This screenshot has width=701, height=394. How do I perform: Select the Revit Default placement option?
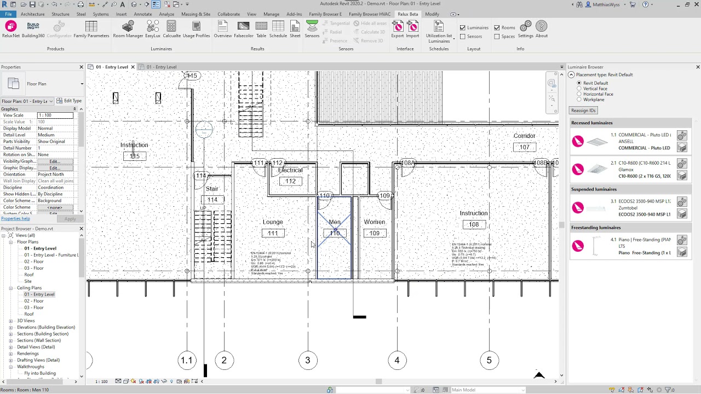click(579, 83)
